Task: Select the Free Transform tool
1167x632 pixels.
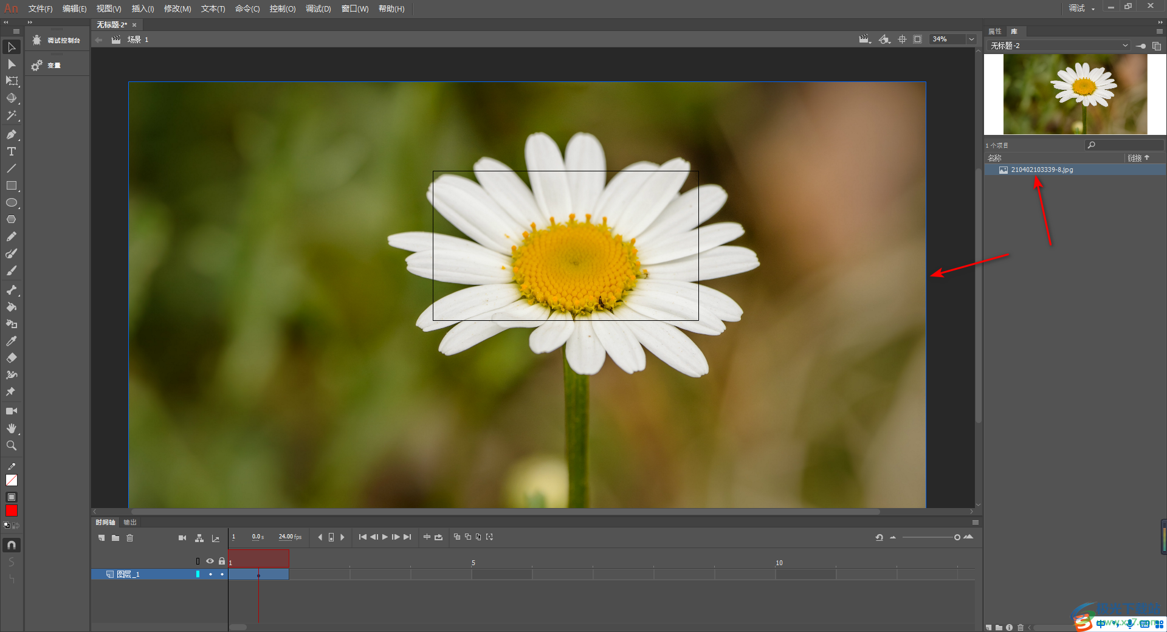Action: coord(12,81)
